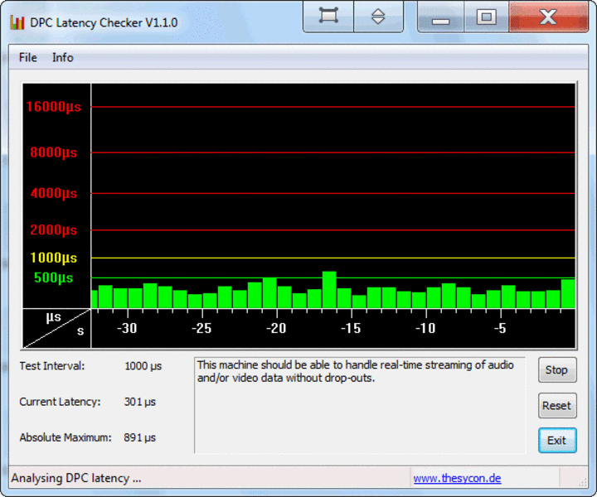Click the real-time streaming message text box
Screen dimensions: 597x497
[x=360, y=405]
